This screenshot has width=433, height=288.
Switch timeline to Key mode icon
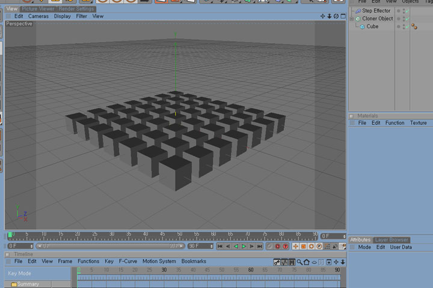click(277, 262)
